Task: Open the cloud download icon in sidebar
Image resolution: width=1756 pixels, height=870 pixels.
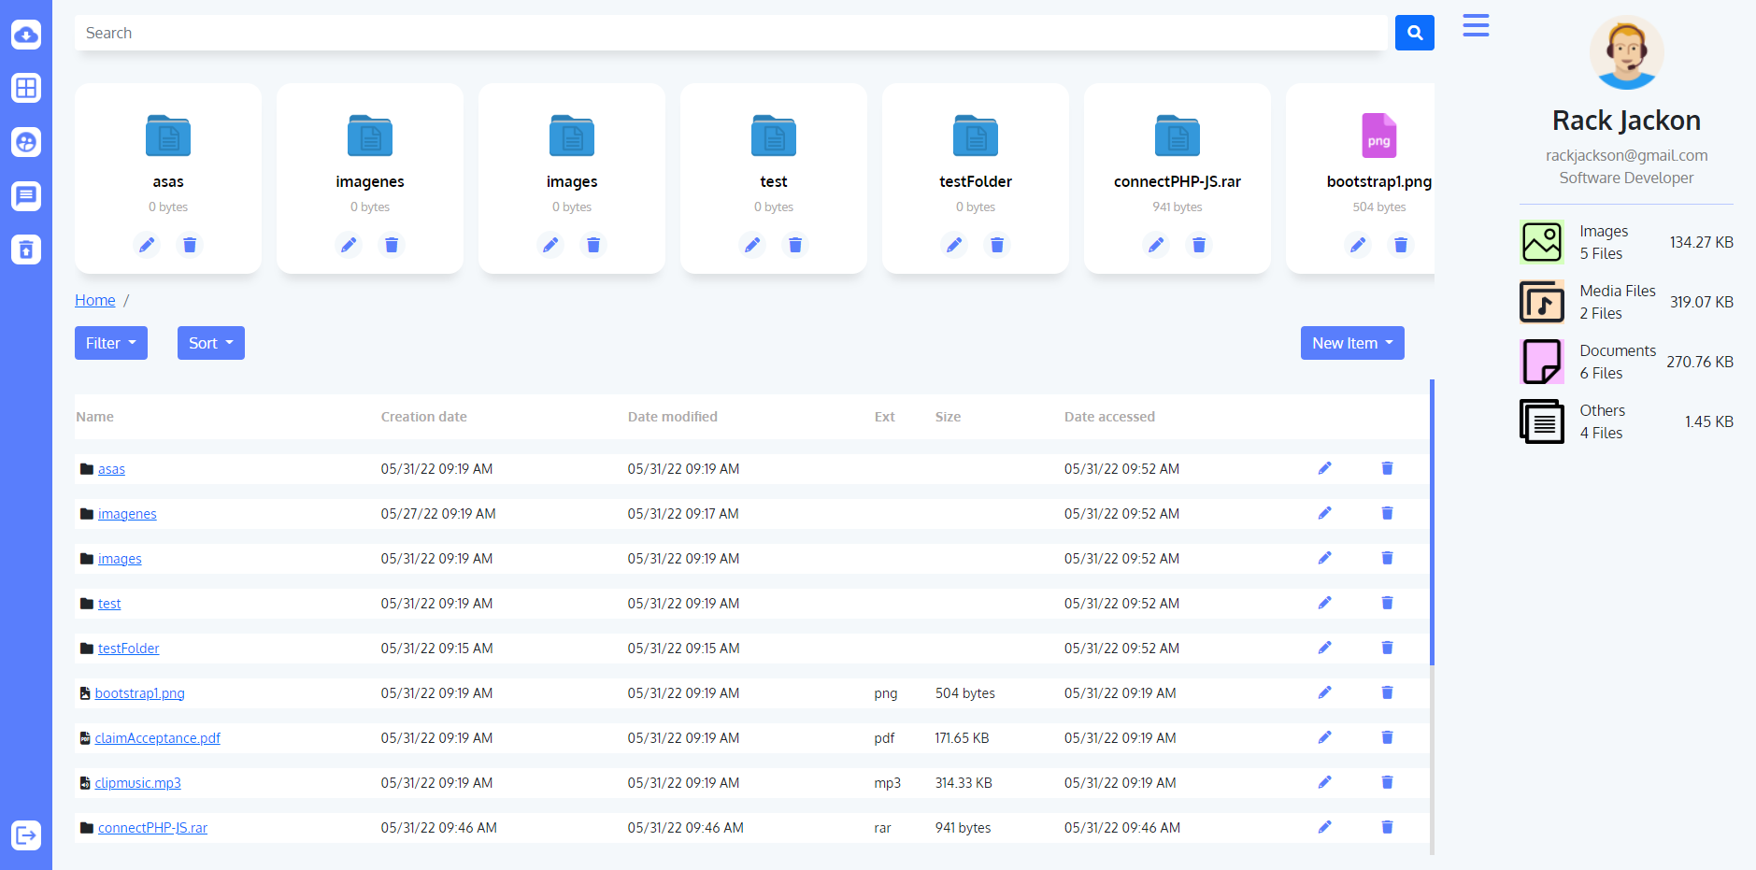Action: coord(26,35)
